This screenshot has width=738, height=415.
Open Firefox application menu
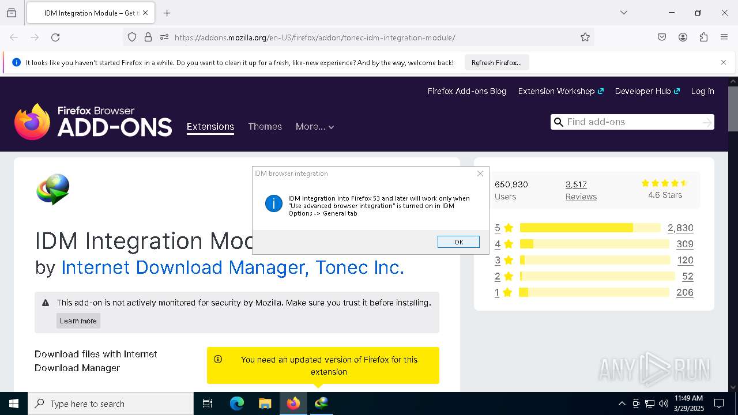pyautogui.click(x=724, y=37)
